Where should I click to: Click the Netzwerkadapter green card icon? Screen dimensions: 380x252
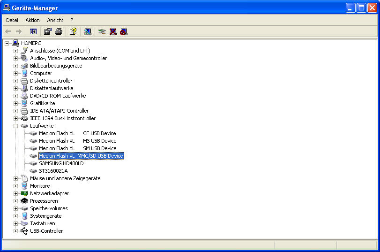coord(24,193)
